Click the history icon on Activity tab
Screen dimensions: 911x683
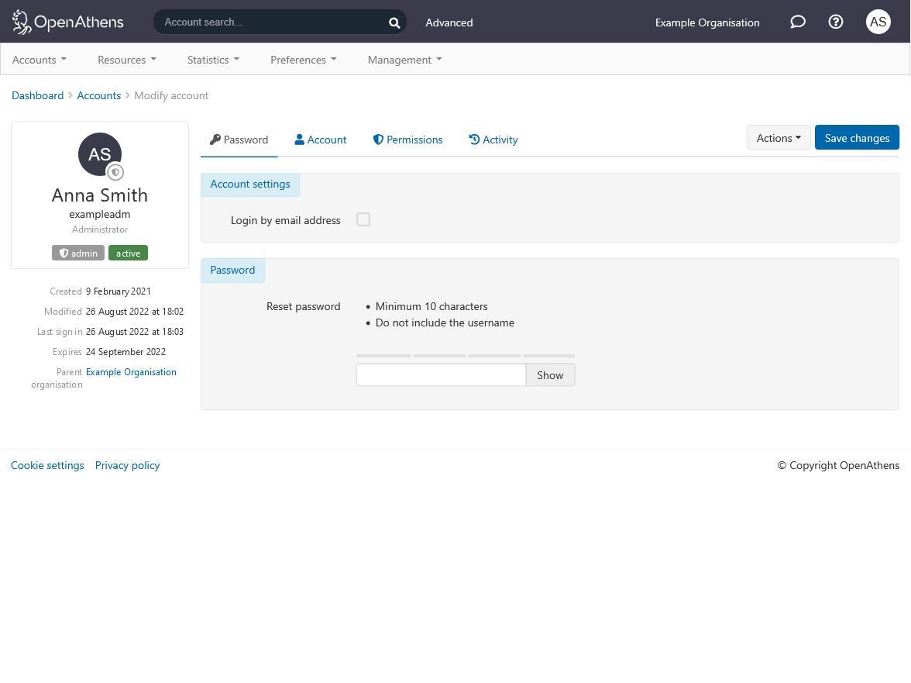click(474, 140)
